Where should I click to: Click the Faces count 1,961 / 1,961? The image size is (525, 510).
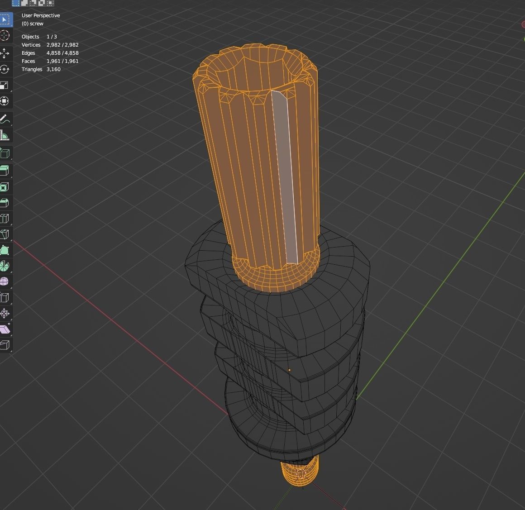(62, 61)
